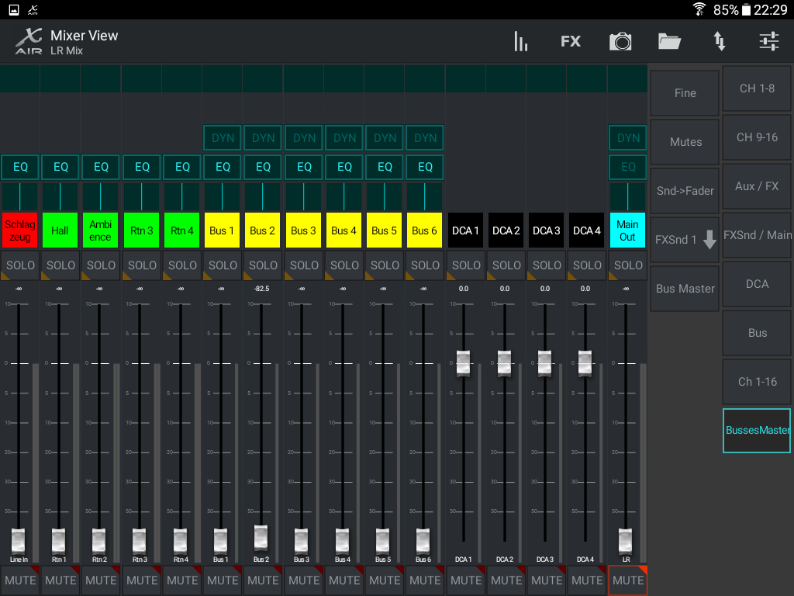
Task: Solo the DCA 3 group
Action: point(547,265)
